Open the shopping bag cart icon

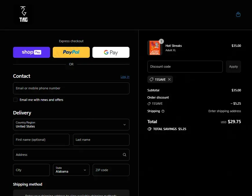tap(238, 14)
